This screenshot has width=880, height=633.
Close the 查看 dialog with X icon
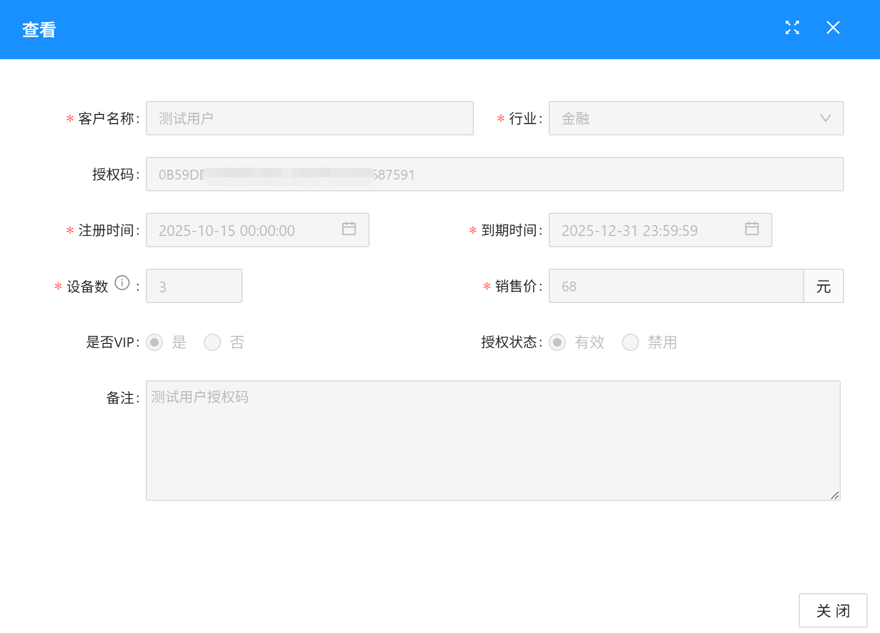[833, 27]
